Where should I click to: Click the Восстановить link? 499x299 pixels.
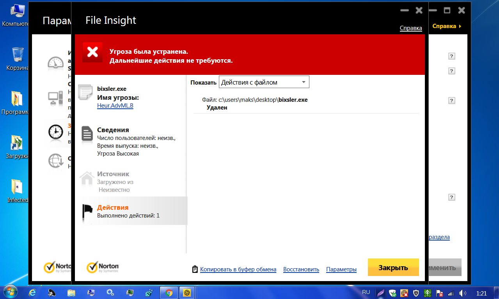click(301, 269)
